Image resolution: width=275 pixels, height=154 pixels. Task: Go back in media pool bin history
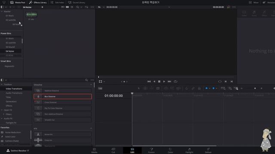pyautogui.click(x=10, y=7)
